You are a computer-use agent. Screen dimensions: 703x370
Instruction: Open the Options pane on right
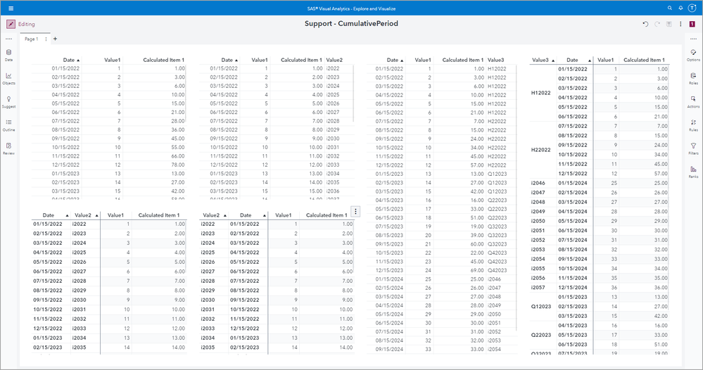tap(693, 55)
